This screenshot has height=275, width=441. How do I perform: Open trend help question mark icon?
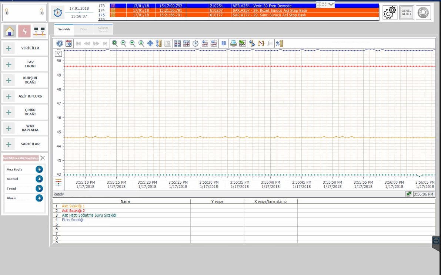(x=60, y=43)
